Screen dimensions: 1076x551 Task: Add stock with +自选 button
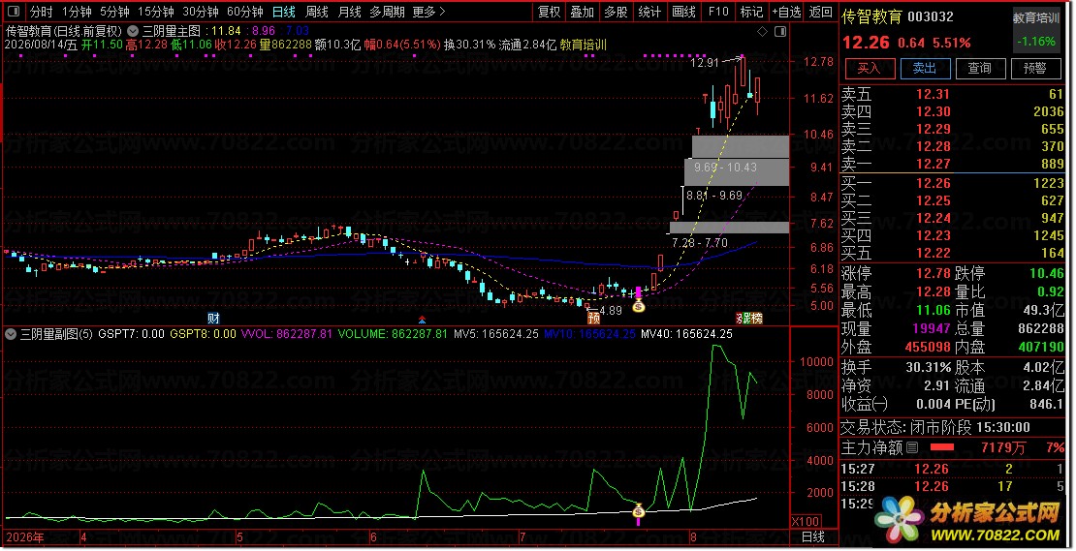pyautogui.click(x=786, y=12)
